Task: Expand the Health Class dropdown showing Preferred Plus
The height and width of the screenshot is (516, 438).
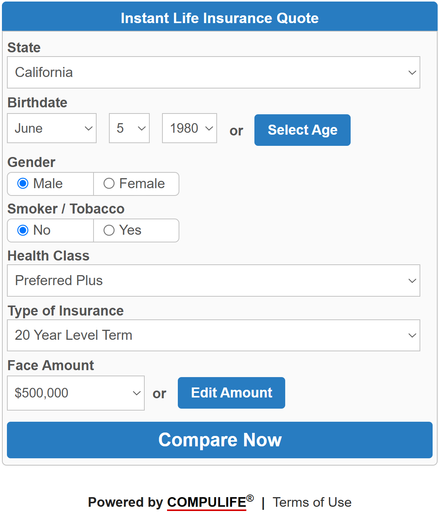Action: tap(214, 281)
